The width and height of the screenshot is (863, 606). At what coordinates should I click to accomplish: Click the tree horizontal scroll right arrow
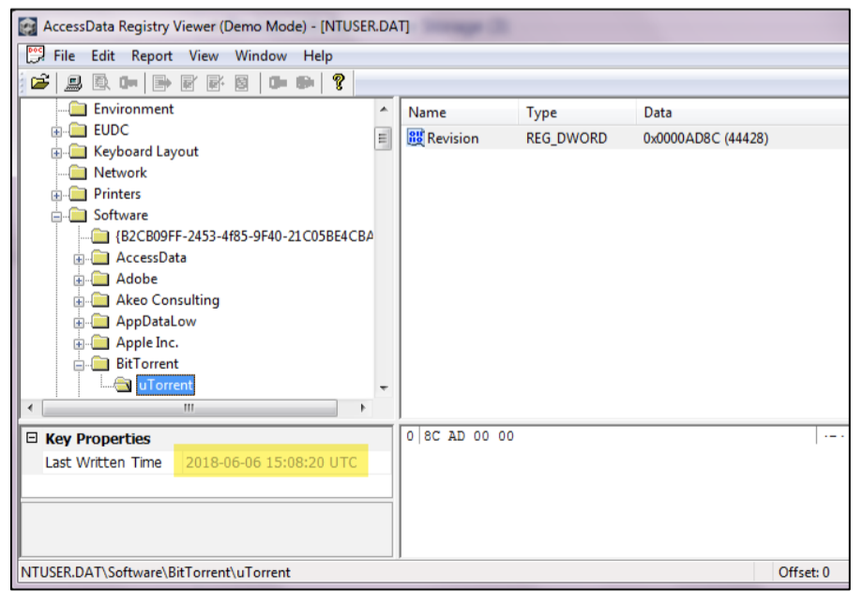point(362,408)
